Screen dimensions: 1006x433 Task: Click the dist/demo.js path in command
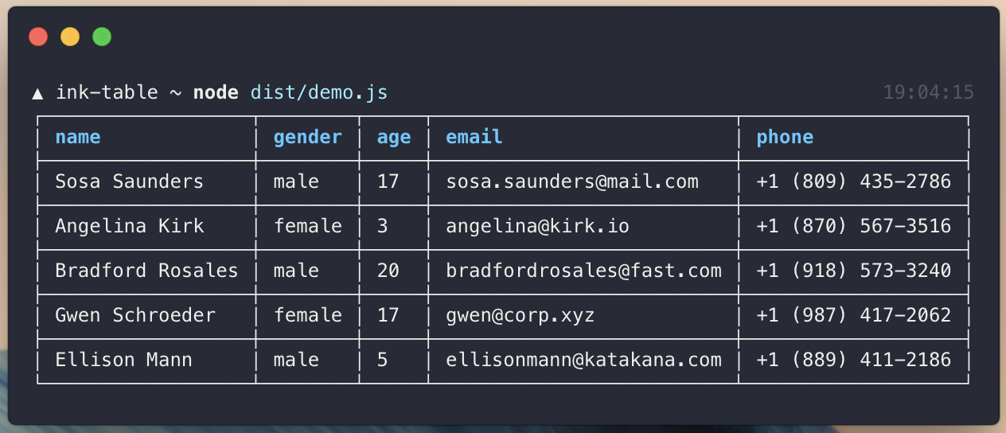[319, 93]
